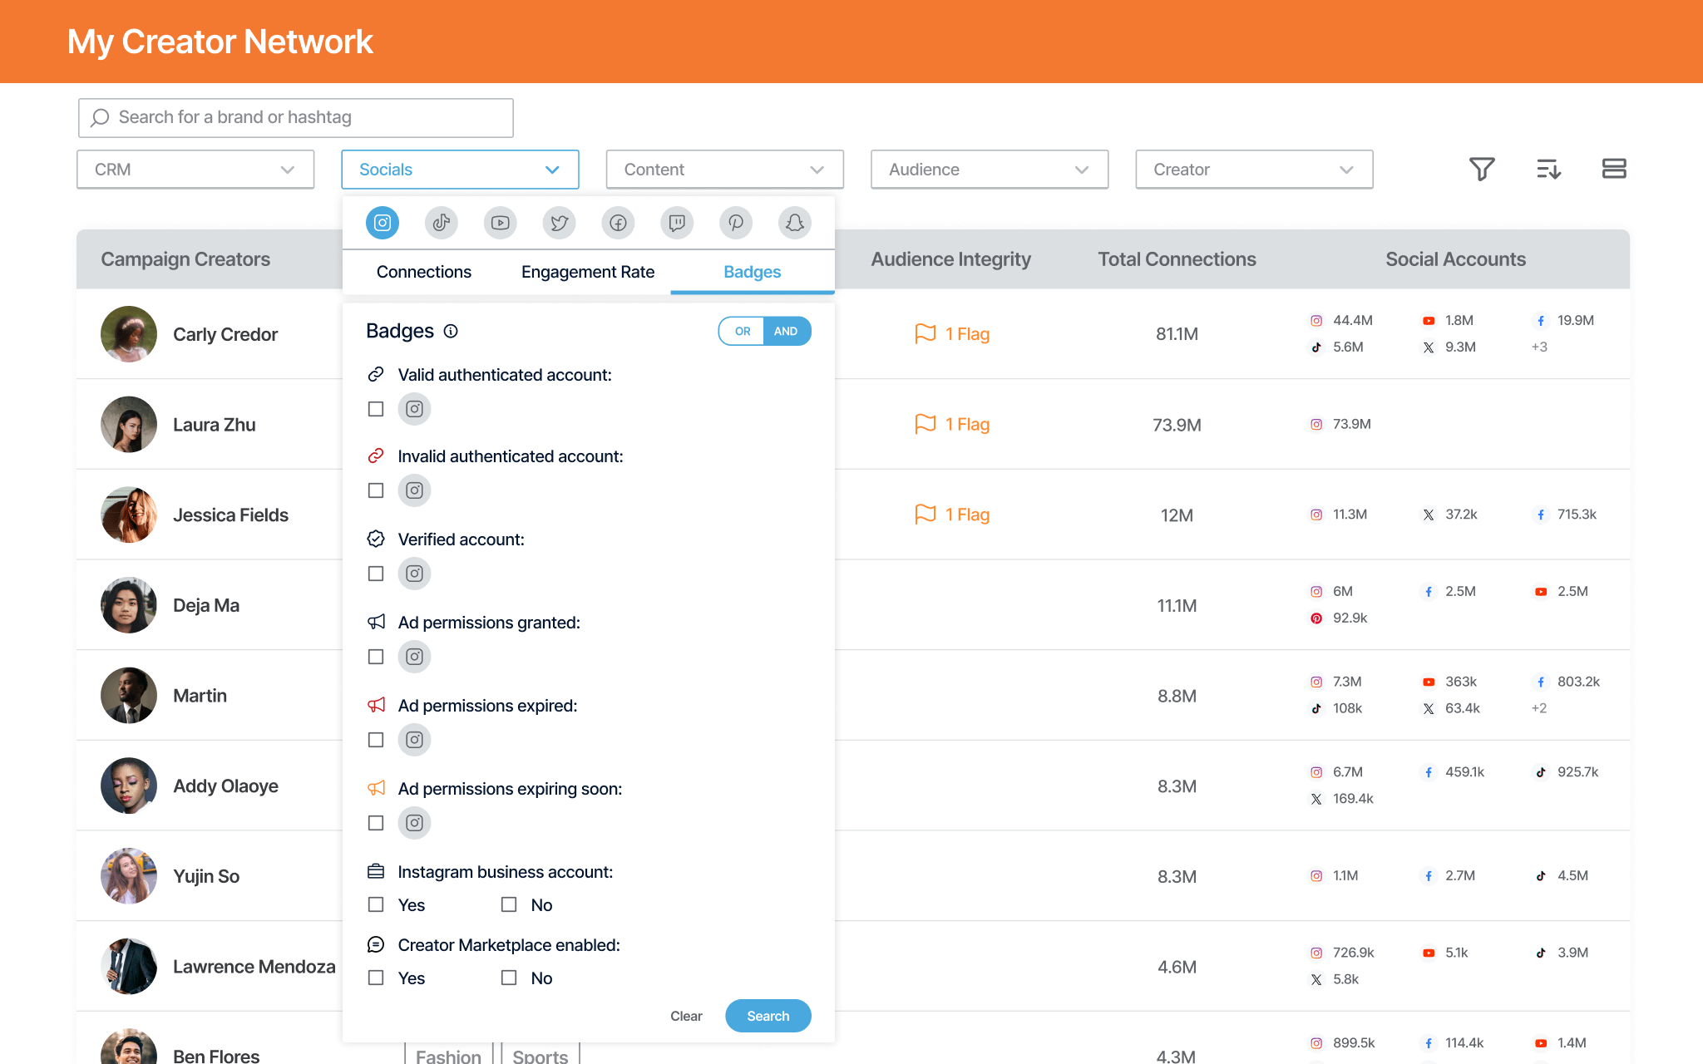Check No for Creator Marketplace enabled
Image resolution: width=1703 pixels, height=1064 pixels.
[x=509, y=978]
